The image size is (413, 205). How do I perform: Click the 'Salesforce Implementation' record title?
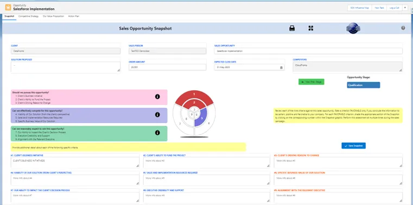coord(34,9)
